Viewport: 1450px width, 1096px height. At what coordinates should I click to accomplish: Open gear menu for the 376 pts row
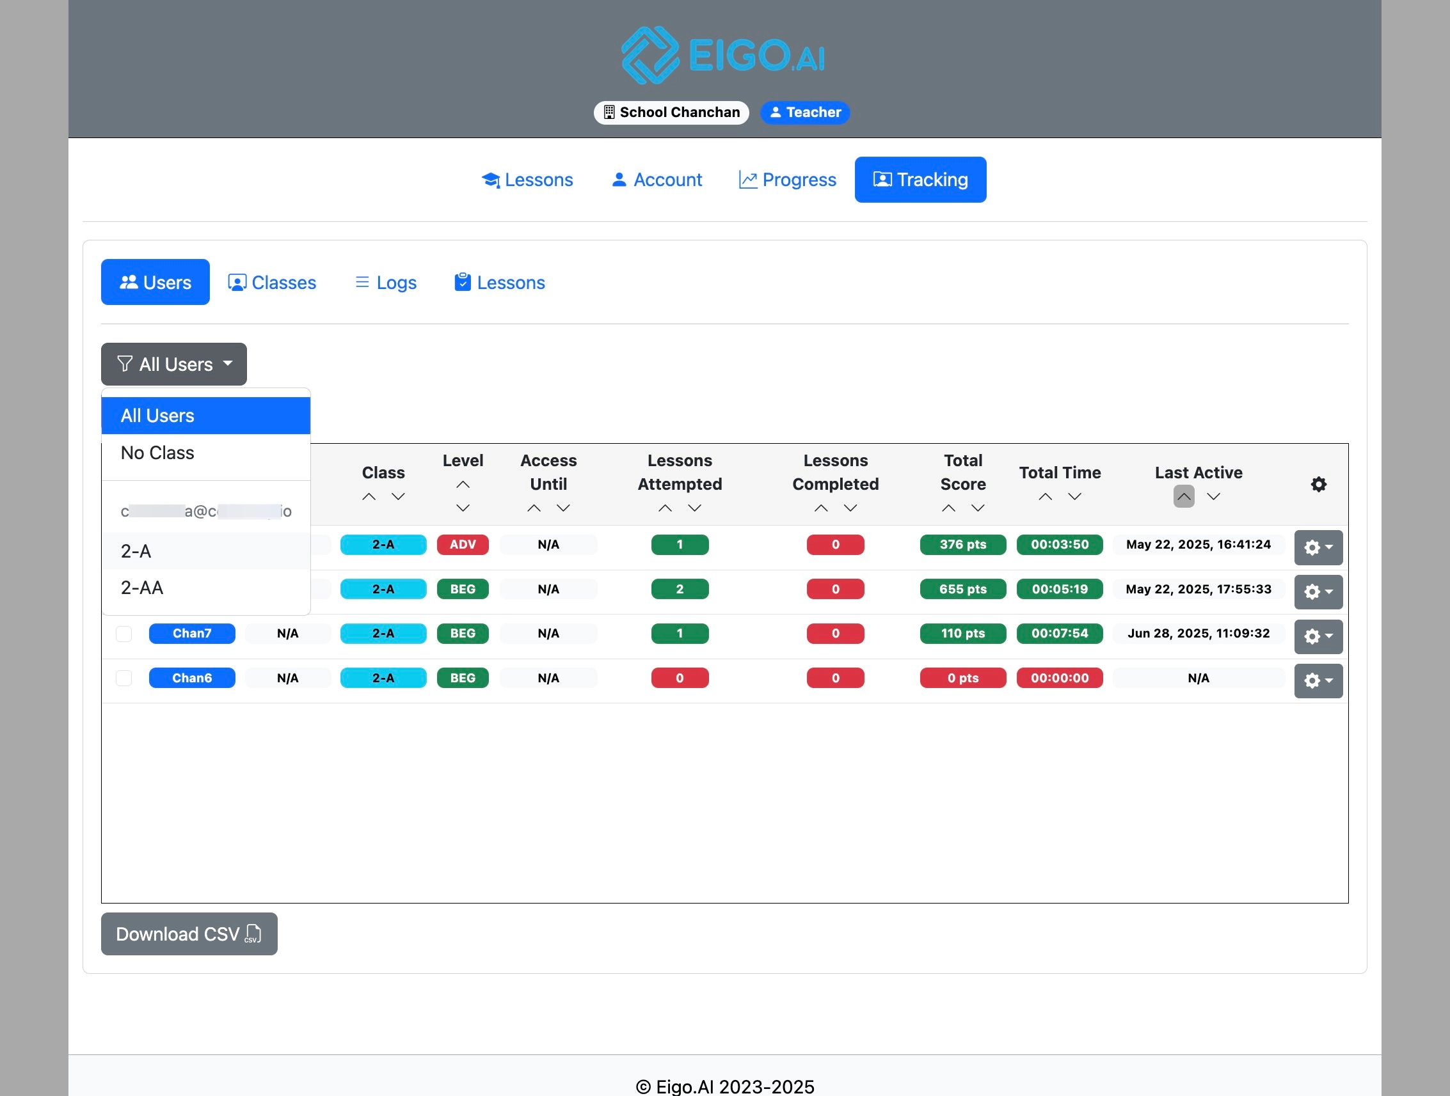[1318, 547]
